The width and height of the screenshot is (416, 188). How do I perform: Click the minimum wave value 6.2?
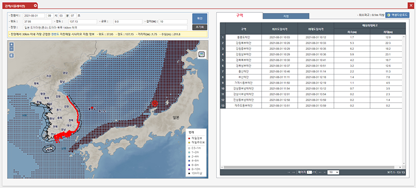(352, 49)
